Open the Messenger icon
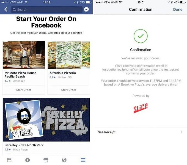The height and width of the screenshot is (165, 187). (x=86, y=9)
